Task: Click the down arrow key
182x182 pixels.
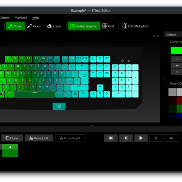Action: click(100, 94)
